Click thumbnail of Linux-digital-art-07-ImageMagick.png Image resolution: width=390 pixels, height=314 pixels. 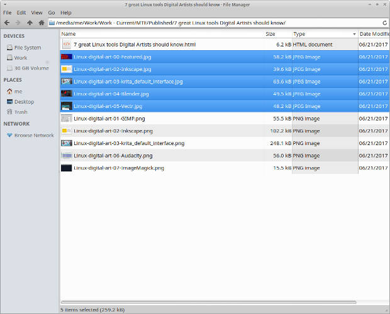(x=67, y=168)
